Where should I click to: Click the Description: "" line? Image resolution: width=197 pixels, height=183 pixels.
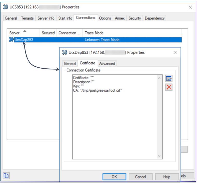click(x=84, y=82)
